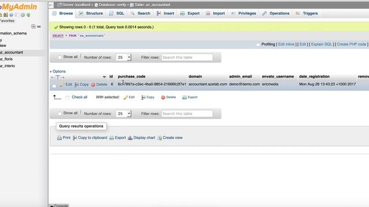Sort by the date_registration column header
369x207 pixels.
pyautogui.click(x=314, y=76)
